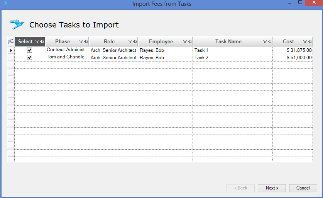Viewport: 323px width, 198px height.
Task: Open the Phase column filter
Action: coord(81,41)
